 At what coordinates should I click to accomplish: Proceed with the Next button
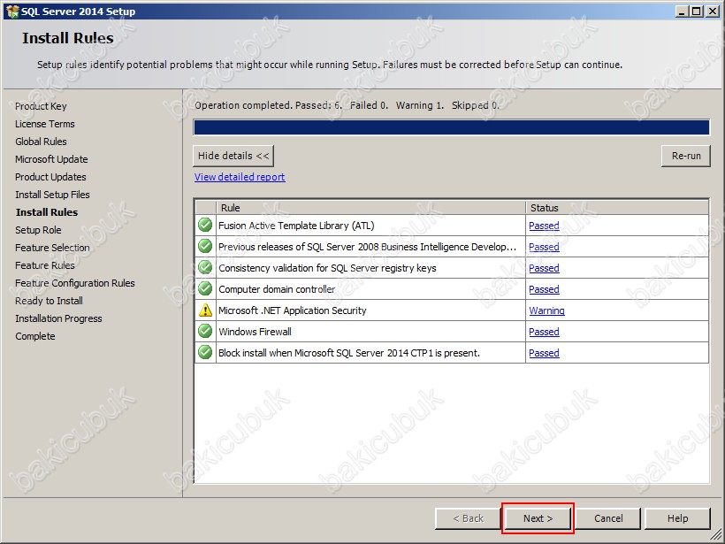point(538,518)
